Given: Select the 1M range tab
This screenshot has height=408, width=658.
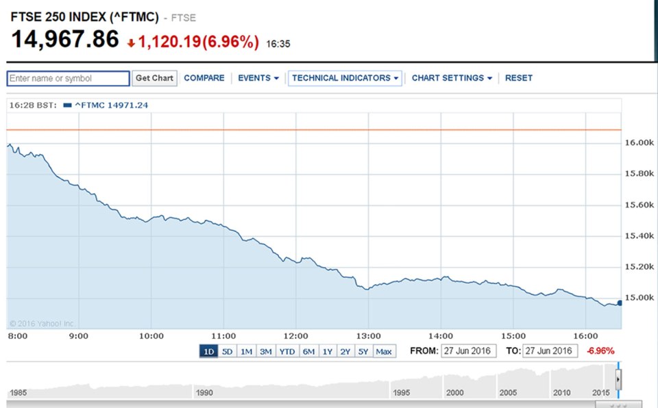Looking at the screenshot, I should (246, 351).
